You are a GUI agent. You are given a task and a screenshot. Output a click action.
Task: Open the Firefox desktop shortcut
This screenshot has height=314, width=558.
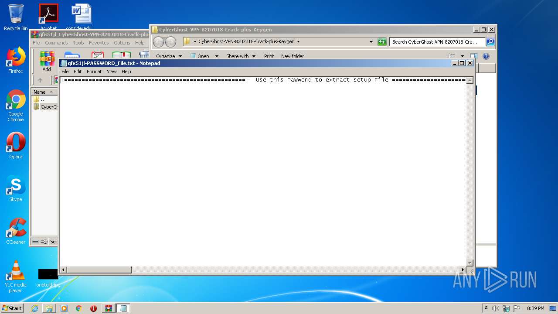coord(16,60)
